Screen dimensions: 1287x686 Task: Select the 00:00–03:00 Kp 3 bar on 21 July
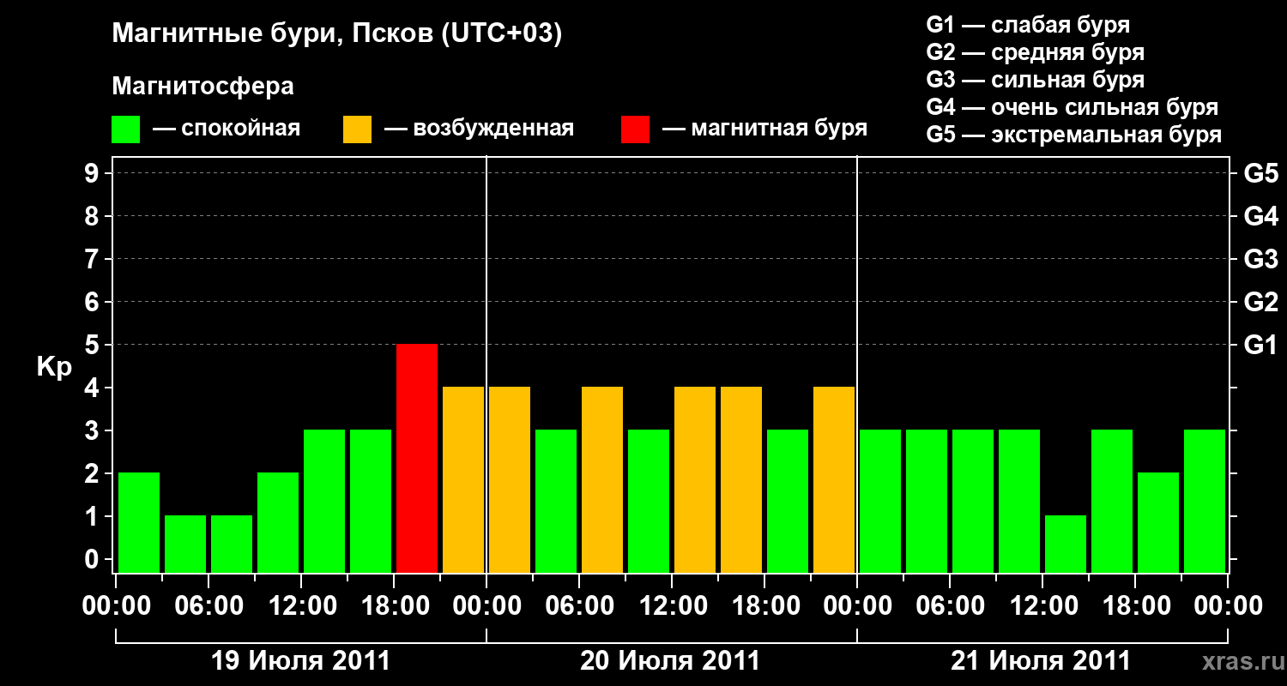[880, 501]
